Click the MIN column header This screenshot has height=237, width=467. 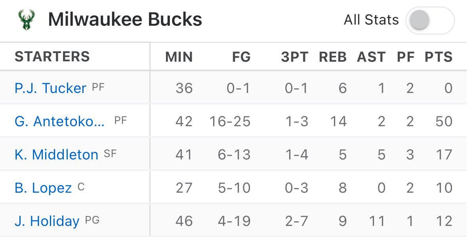tap(179, 57)
